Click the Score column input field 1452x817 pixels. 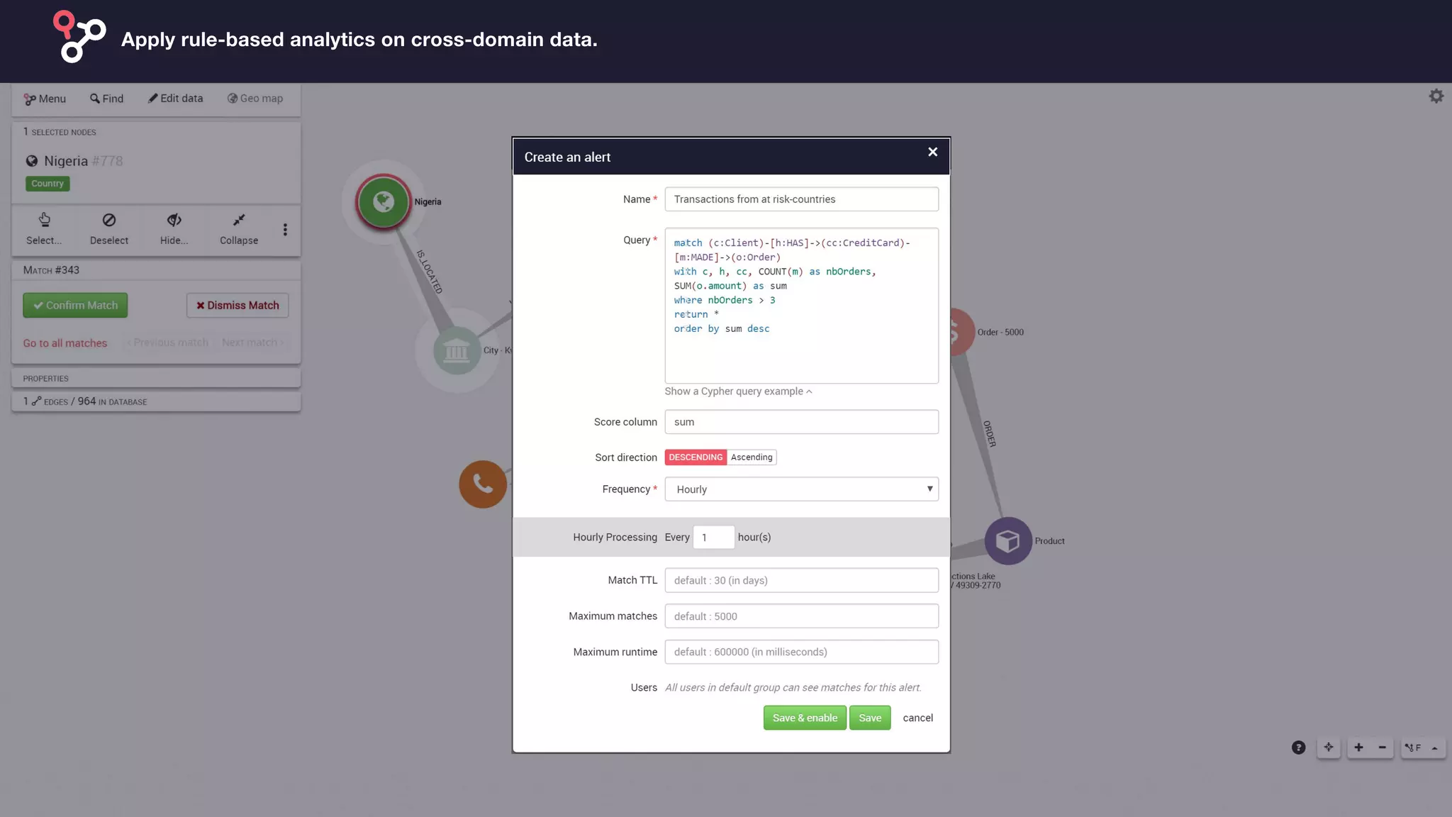[801, 422]
